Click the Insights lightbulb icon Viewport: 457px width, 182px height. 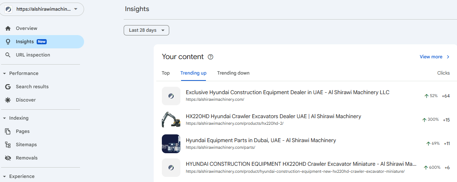8,42
